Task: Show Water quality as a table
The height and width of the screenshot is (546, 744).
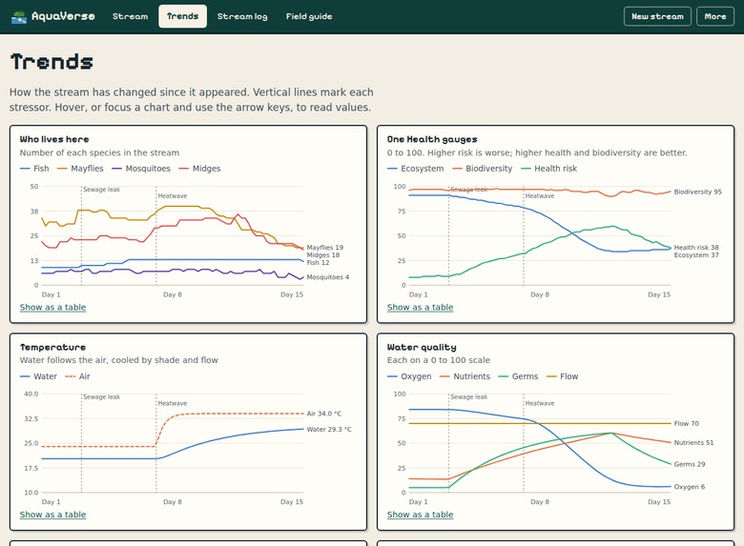Action: click(x=420, y=515)
